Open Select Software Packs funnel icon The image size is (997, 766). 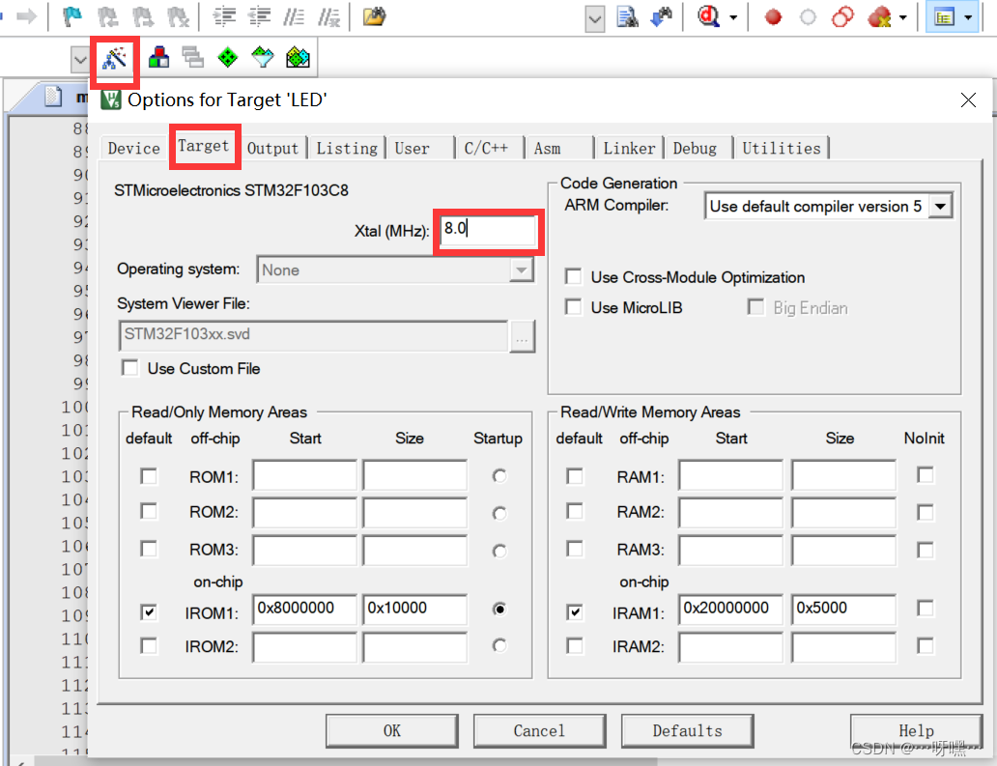pos(263,58)
